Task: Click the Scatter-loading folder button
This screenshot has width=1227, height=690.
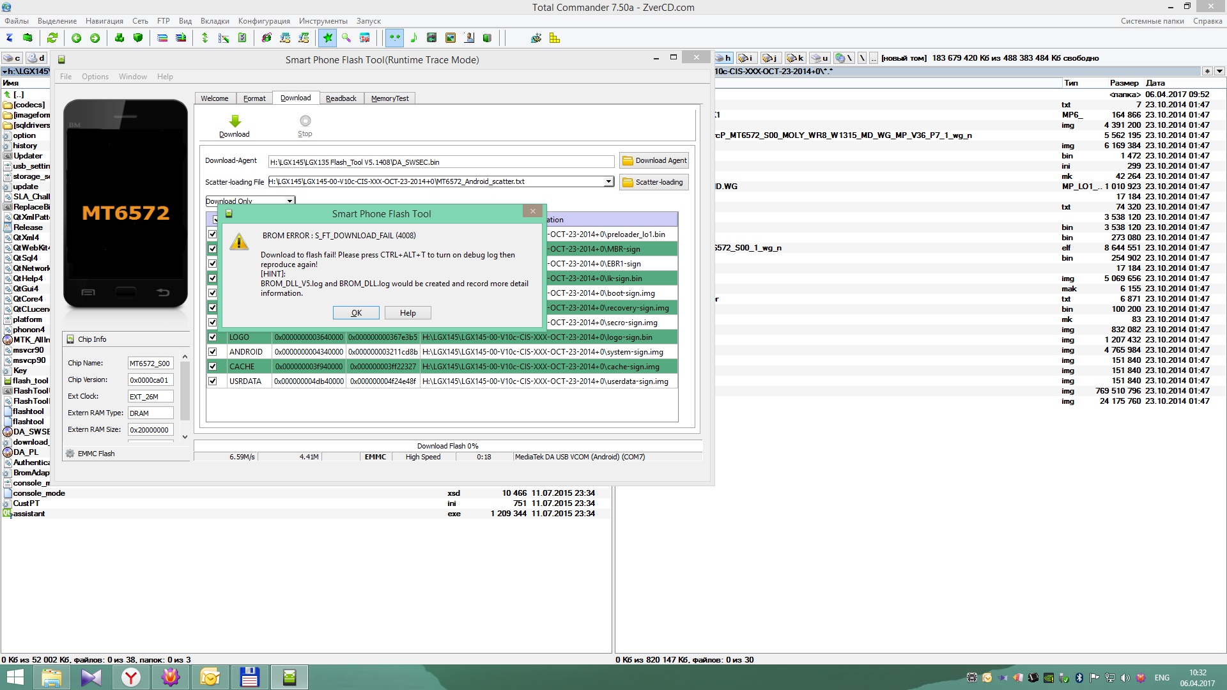Action: pyautogui.click(x=654, y=182)
